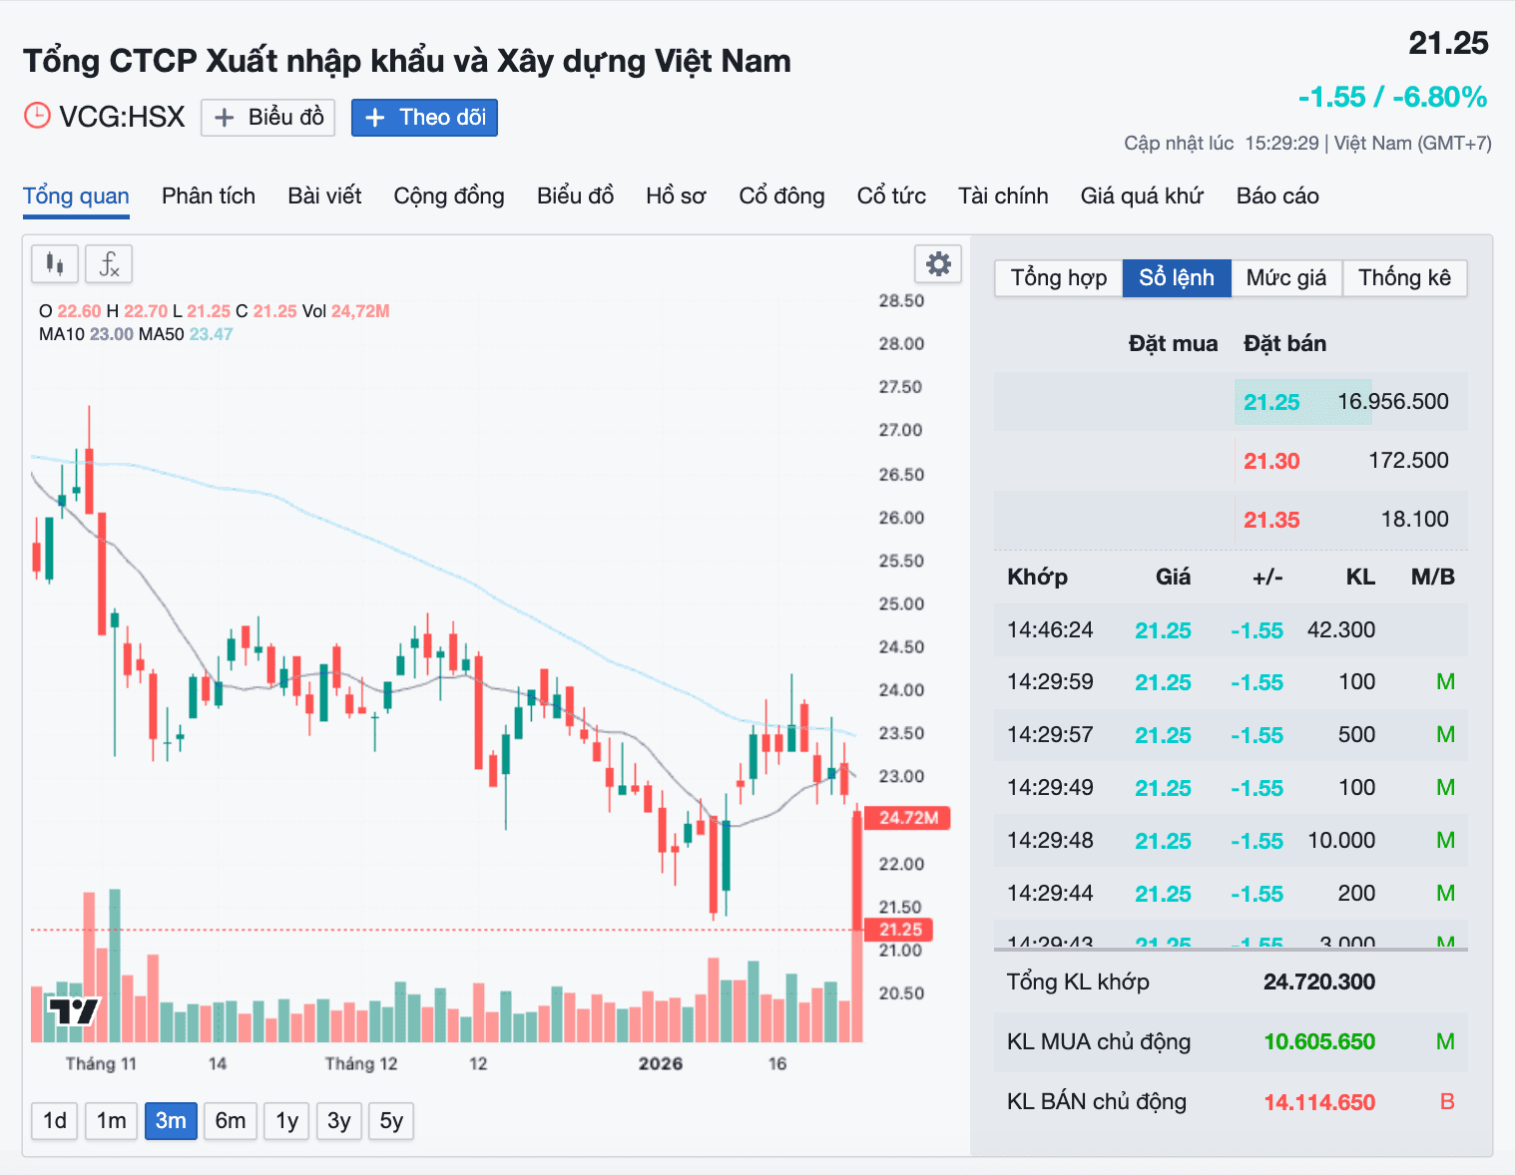Open the Thống kê panel tab
The height and width of the screenshot is (1175, 1515).
click(1404, 277)
